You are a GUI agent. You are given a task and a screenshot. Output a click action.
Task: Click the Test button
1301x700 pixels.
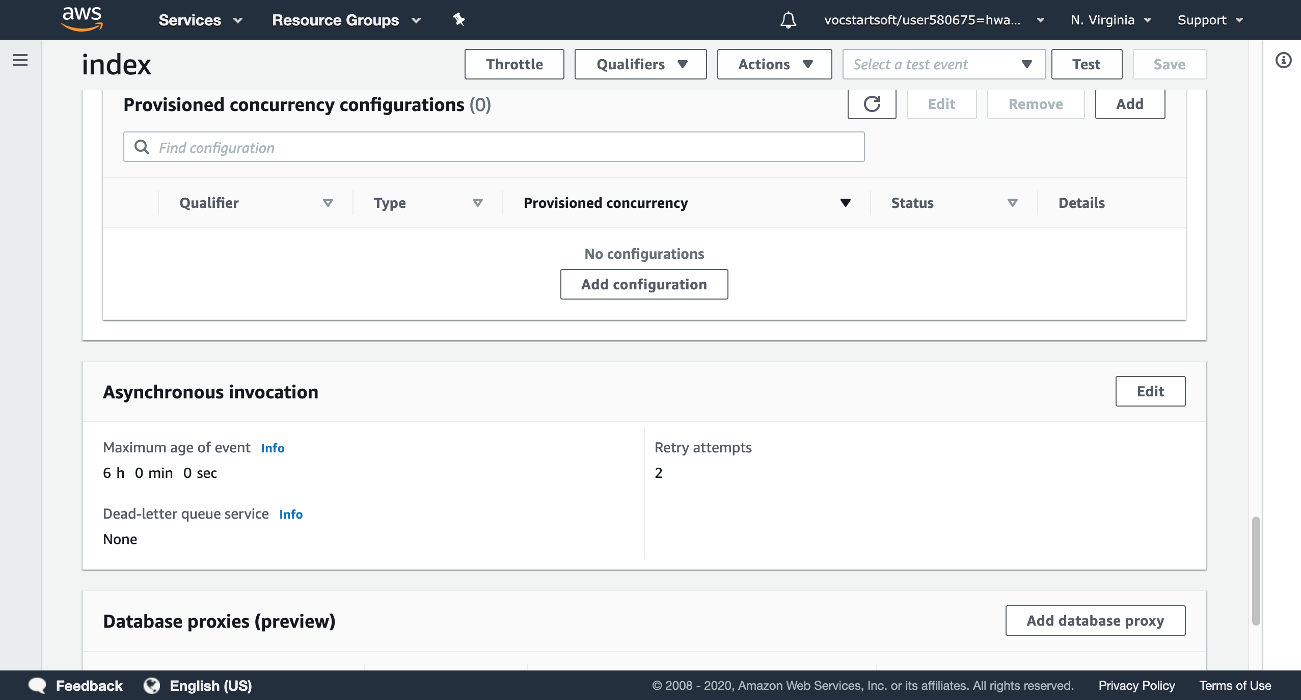(1087, 64)
